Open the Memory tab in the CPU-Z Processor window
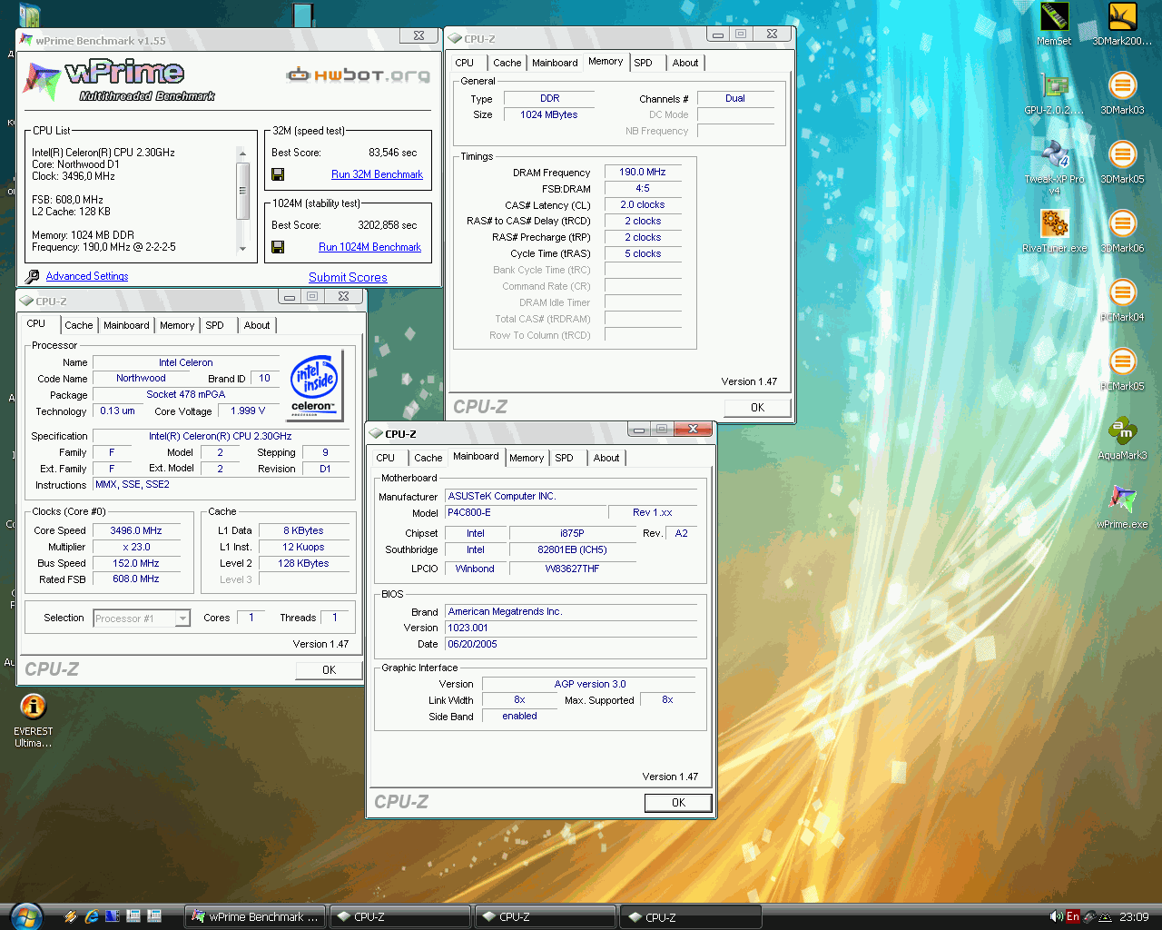This screenshot has width=1162, height=930. 177,325
